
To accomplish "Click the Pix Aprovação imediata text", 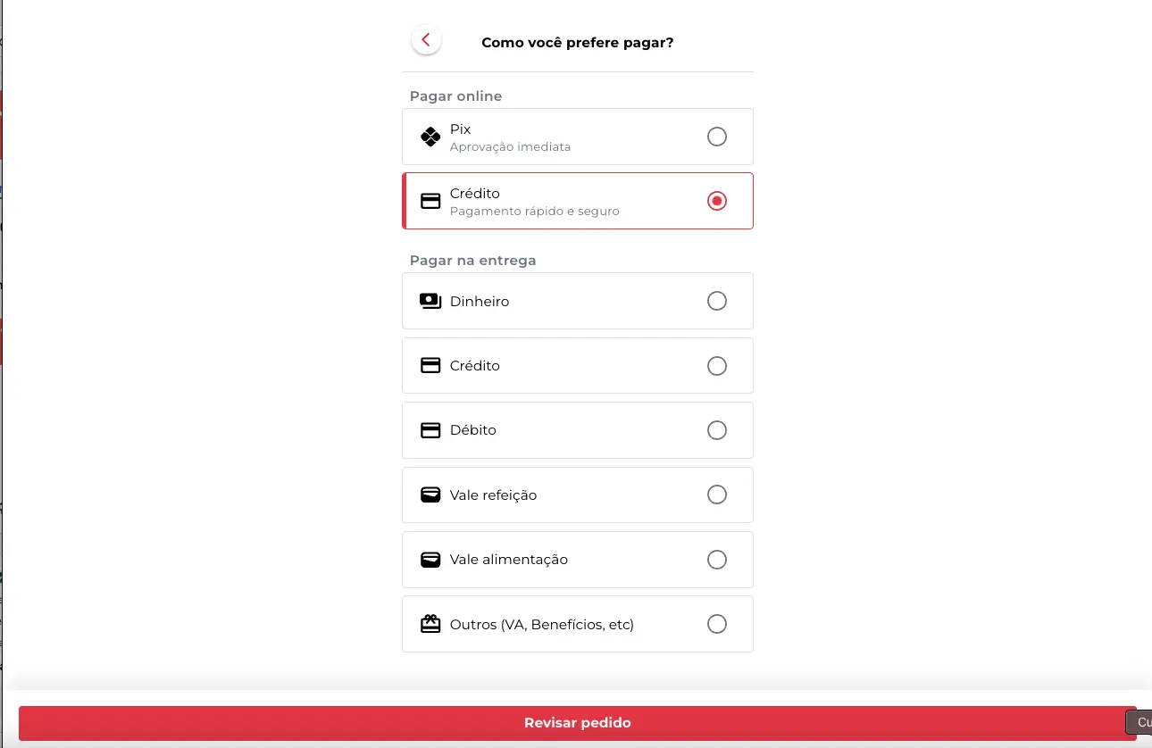I will [510, 146].
